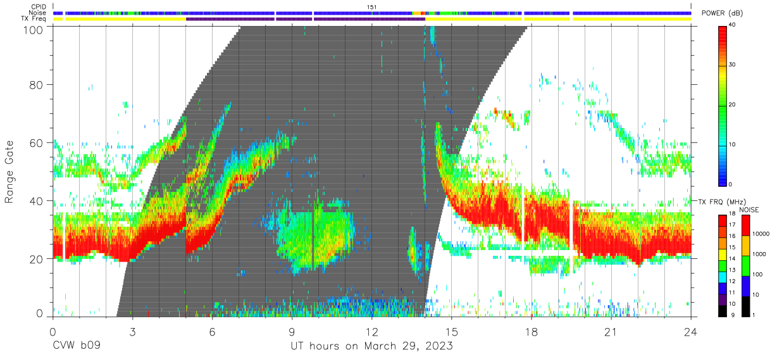Click the Noise indicator strip above the plot
The height and width of the screenshot is (359, 777).
pyautogui.click(x=372, y=13)
